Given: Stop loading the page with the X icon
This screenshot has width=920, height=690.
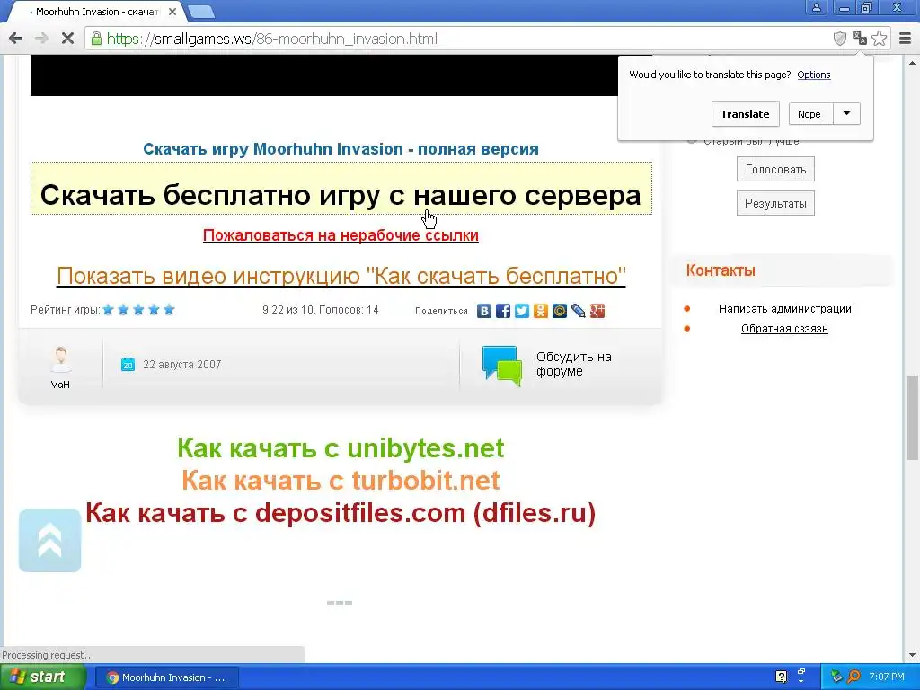Looking at the screenshot, I should tap(67, 39).
